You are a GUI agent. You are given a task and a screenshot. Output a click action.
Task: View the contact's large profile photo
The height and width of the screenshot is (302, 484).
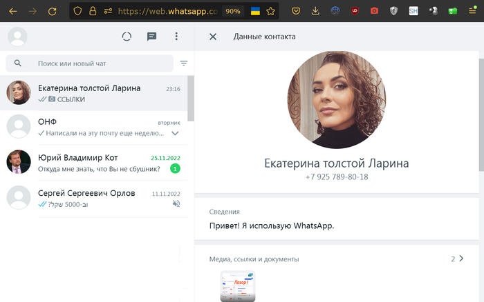point(337,99)
